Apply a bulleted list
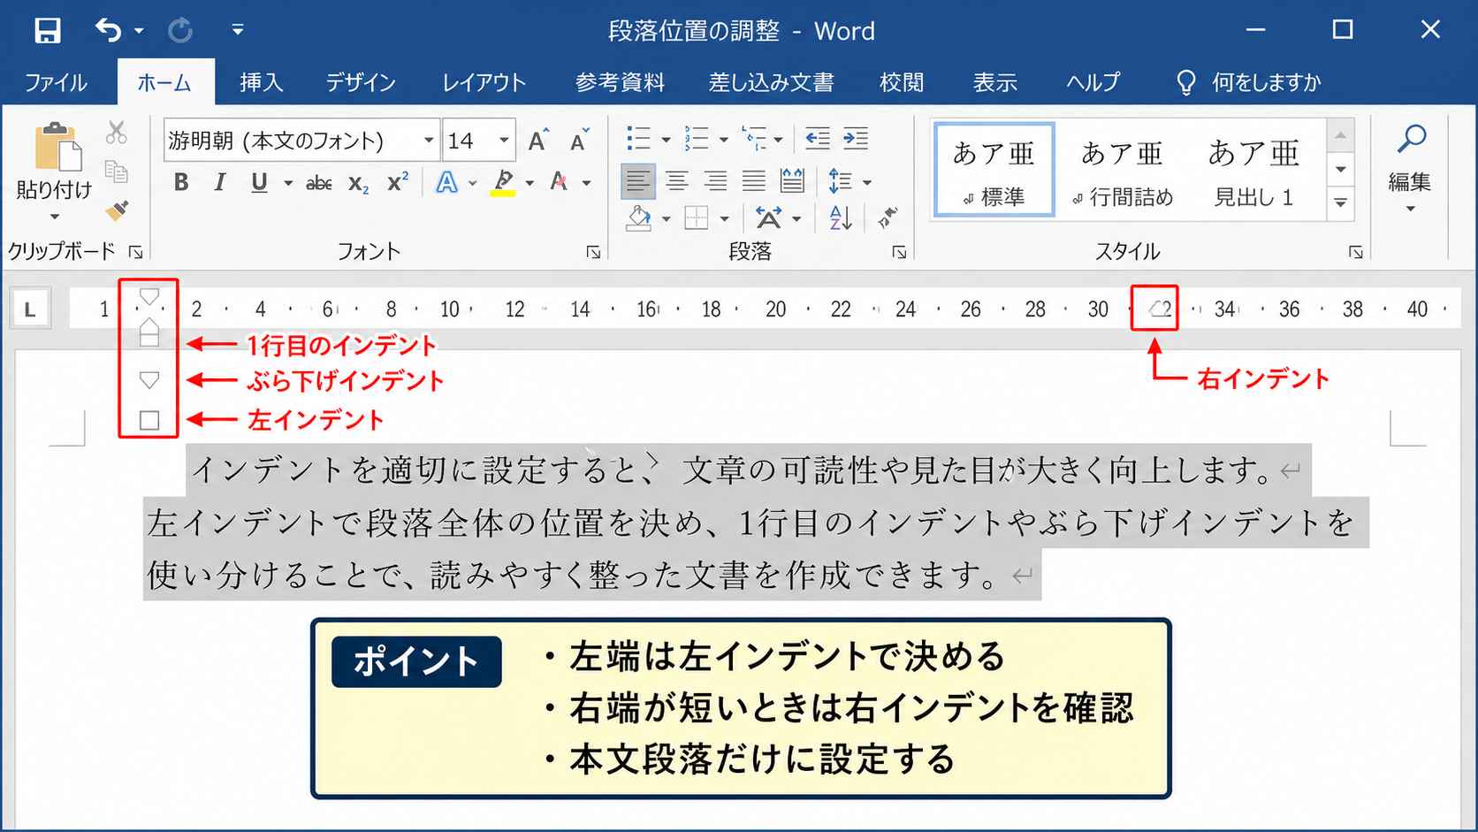This screenshot has width=1478, height=832. 638,139
